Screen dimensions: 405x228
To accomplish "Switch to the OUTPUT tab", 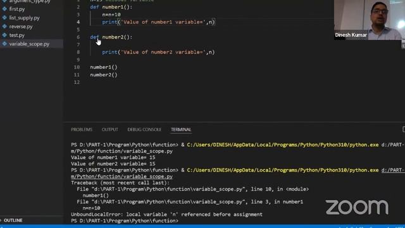I will point(109,129).
